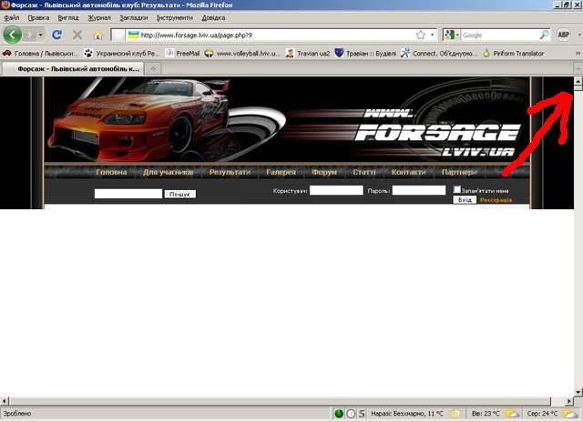Open a new tab with the tab button
Screen dimensions: 583x422
click(153, 68)
